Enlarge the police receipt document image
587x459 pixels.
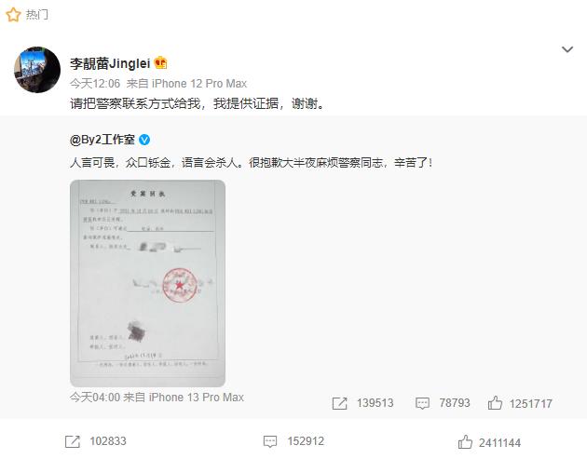click(x=147, y=283)
